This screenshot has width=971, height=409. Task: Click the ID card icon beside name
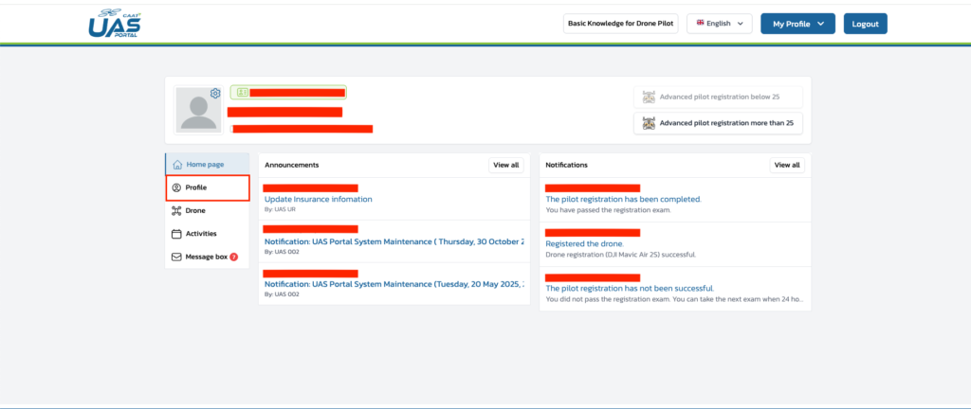click(242, 93)
